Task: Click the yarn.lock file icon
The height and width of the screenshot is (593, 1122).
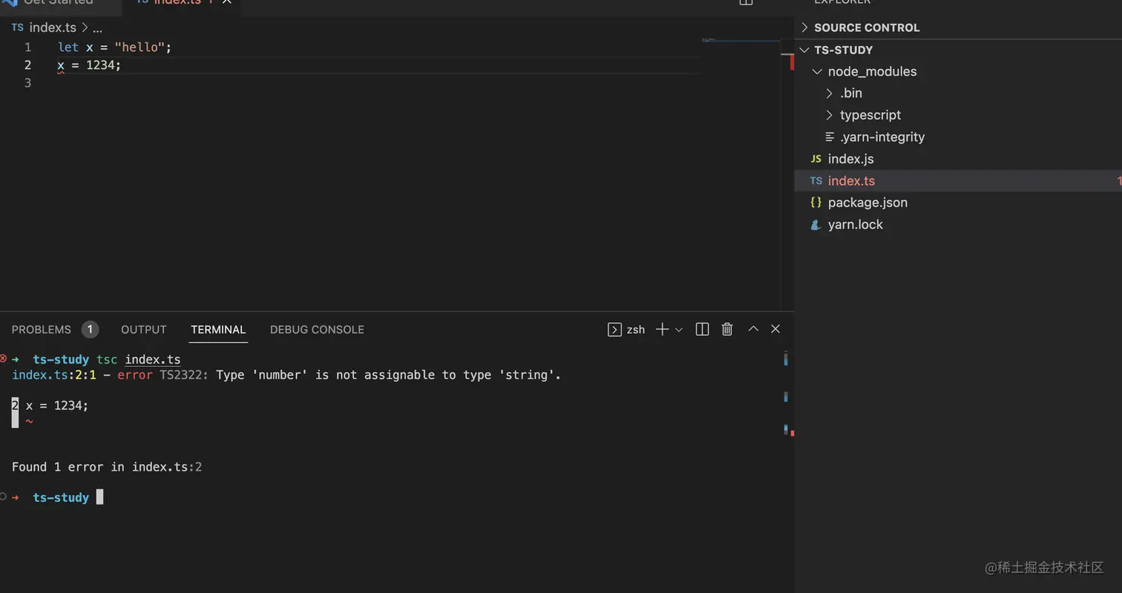Action: pos(816,225)
